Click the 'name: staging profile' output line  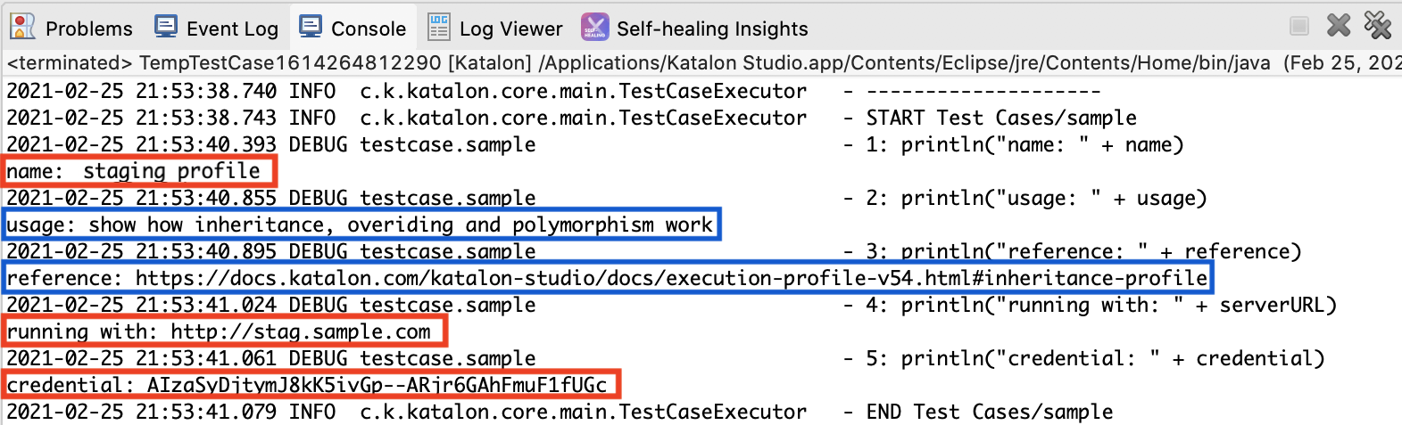pyautogui.click(x=134, y=171)
